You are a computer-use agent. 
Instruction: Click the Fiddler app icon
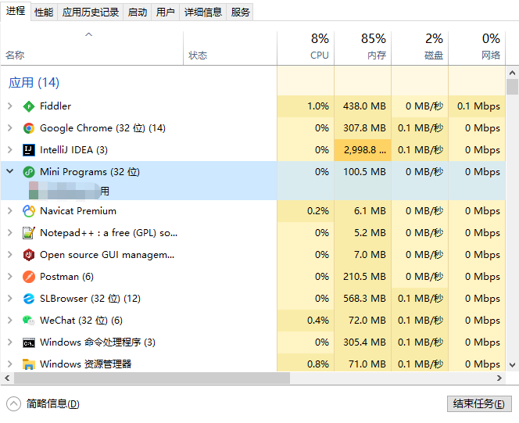[29, 106]
